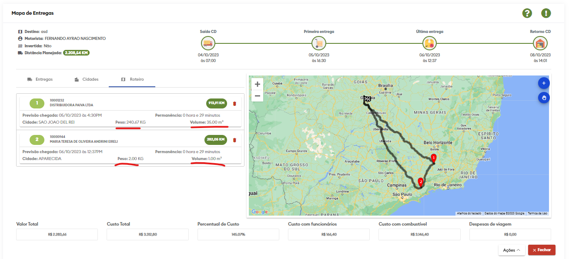The width and height of the screenshot is (569, 259).
Task: Click the Retorno CD warehouse icon
Action: [540, 43]
